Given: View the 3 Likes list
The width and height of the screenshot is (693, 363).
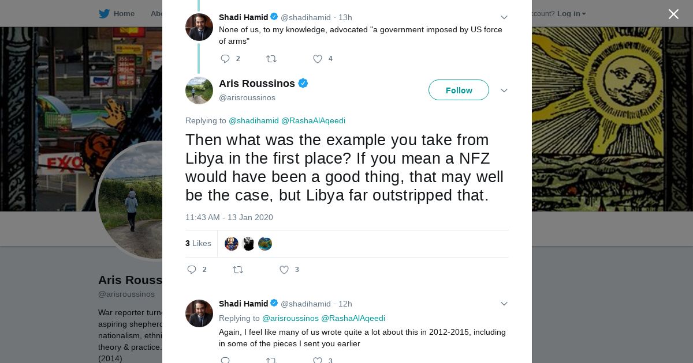Looking at the screenshot, I should coord(198,244).
